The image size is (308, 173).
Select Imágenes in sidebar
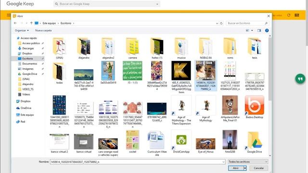(x=28, y=69)
